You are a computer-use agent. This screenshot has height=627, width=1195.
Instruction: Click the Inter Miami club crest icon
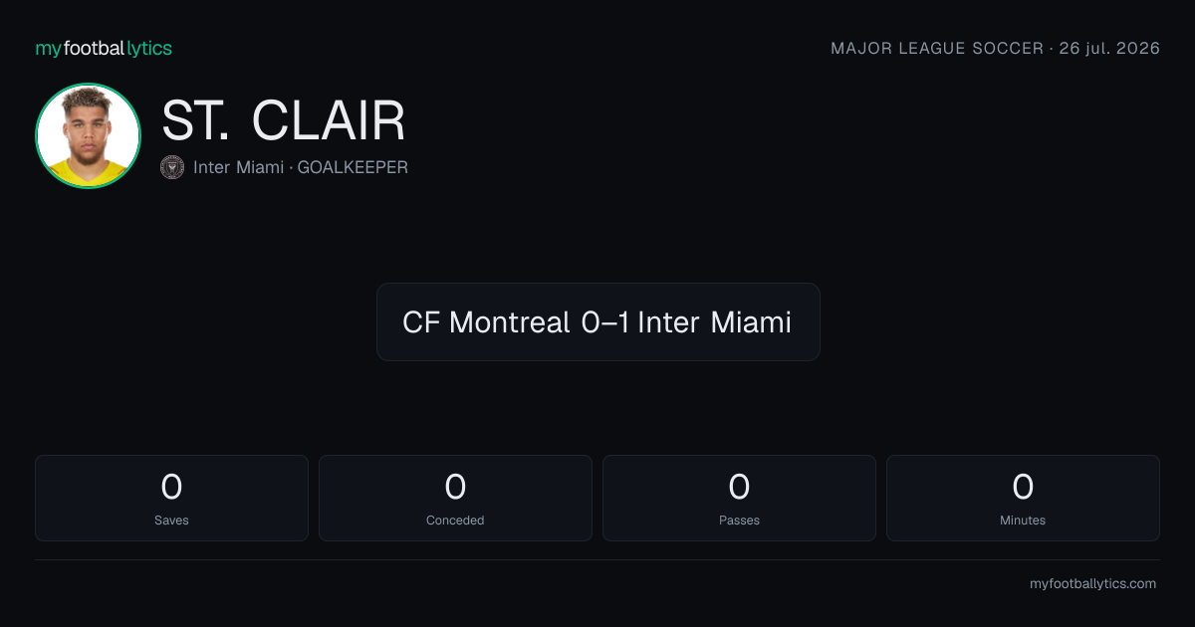pos(172,167)
